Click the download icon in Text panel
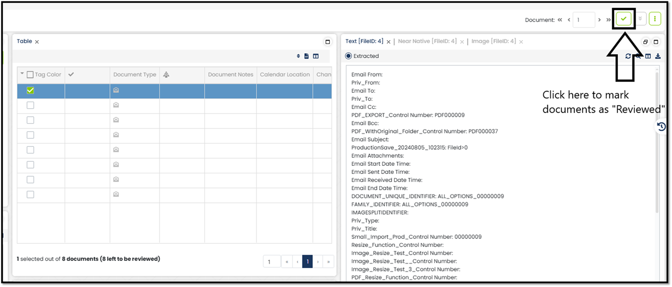This screenshot has height=287, width=672. 658,56
